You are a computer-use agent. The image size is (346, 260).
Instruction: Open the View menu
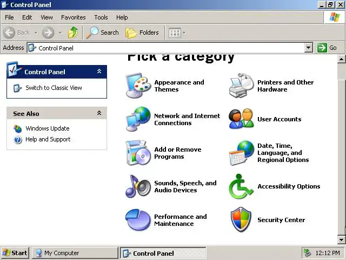point(46,17)
